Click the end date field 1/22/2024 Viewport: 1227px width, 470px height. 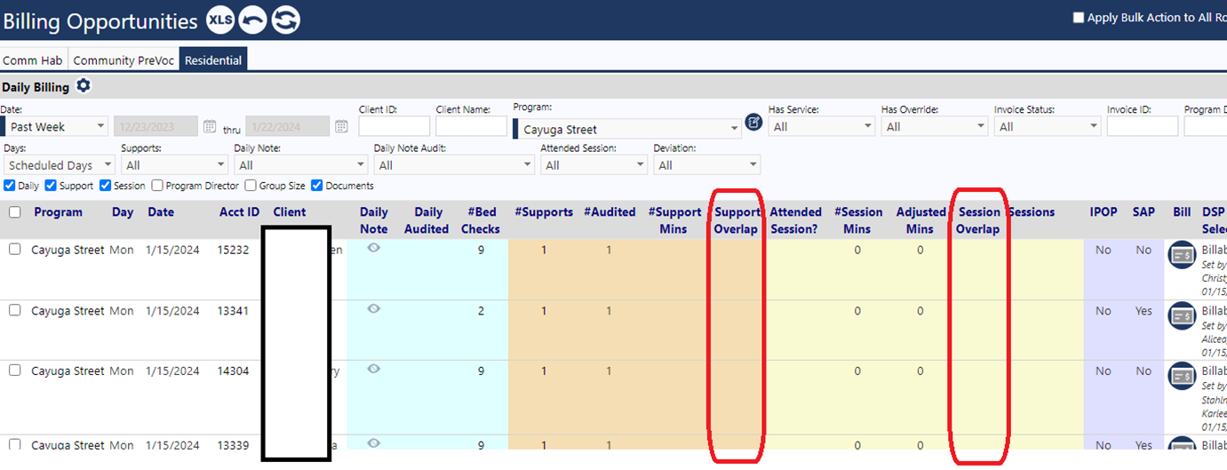pos(288,126)
